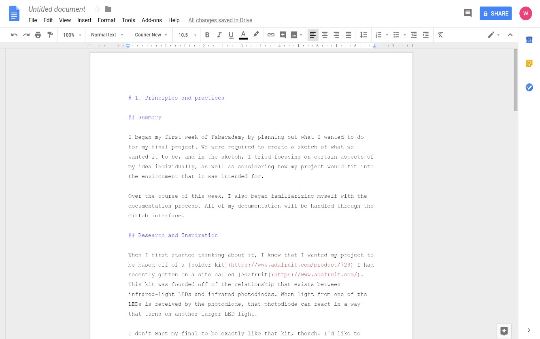Expand bulleted list style arrow

pyautogui.click(x=405, y=35)
